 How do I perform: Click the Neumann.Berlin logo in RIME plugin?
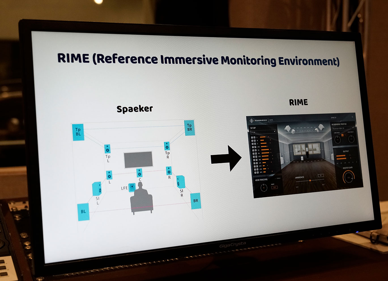tap(258, 120)
